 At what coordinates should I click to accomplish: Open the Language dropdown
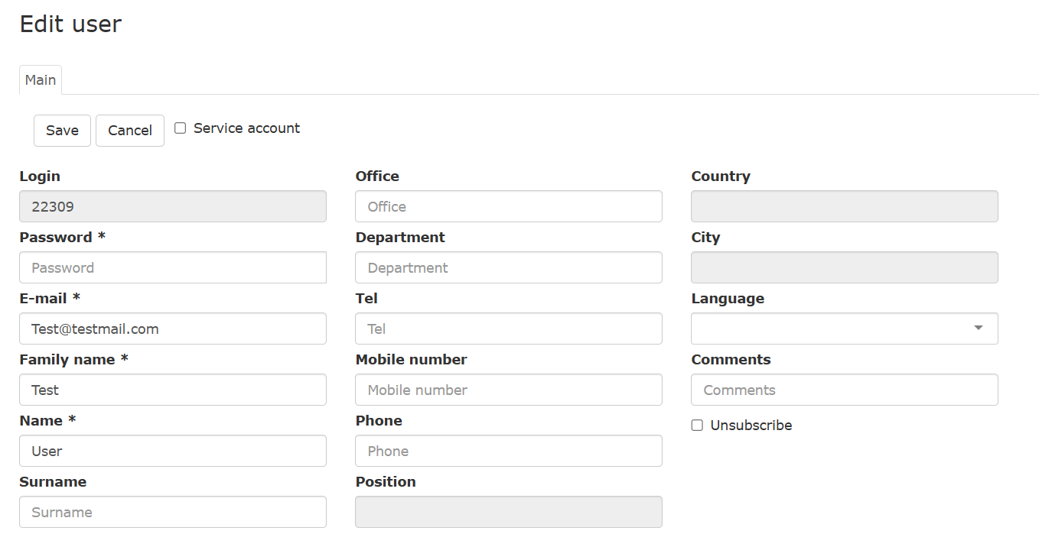click(834, 329)
